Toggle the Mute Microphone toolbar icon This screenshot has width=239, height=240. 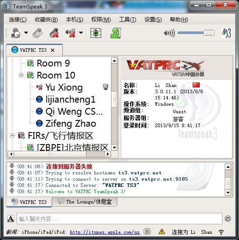coord(54,33)
